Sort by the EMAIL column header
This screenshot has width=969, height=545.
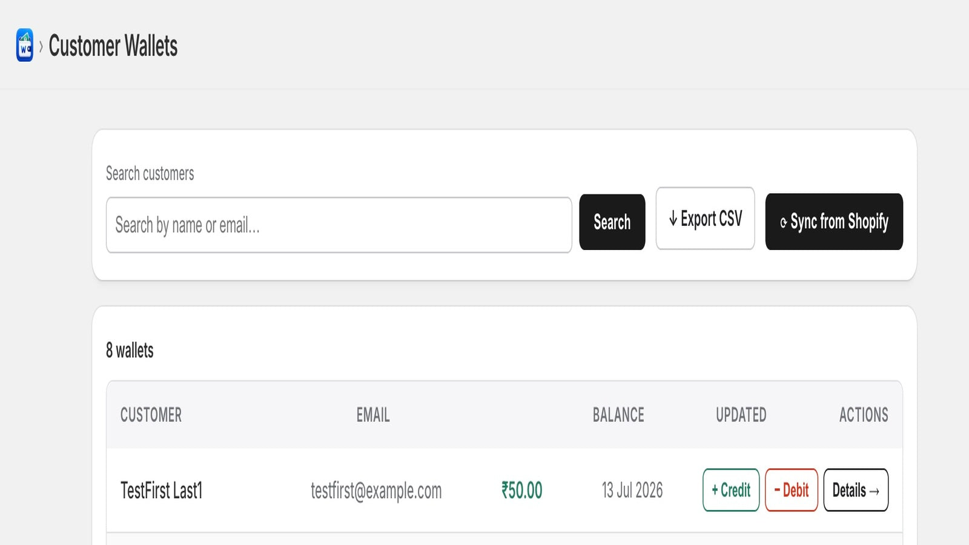point(373,415)
